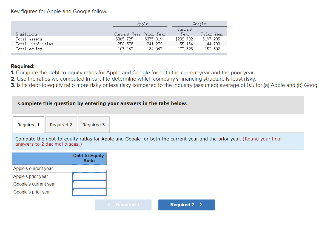Select Apple current year total assets $365,725
The height and width of the screenshot is (226, 319).
tap(124, 39)
